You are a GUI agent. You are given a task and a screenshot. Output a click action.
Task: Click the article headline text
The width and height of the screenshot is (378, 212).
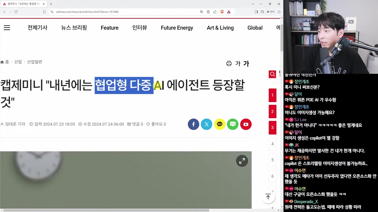coord(122,93)
